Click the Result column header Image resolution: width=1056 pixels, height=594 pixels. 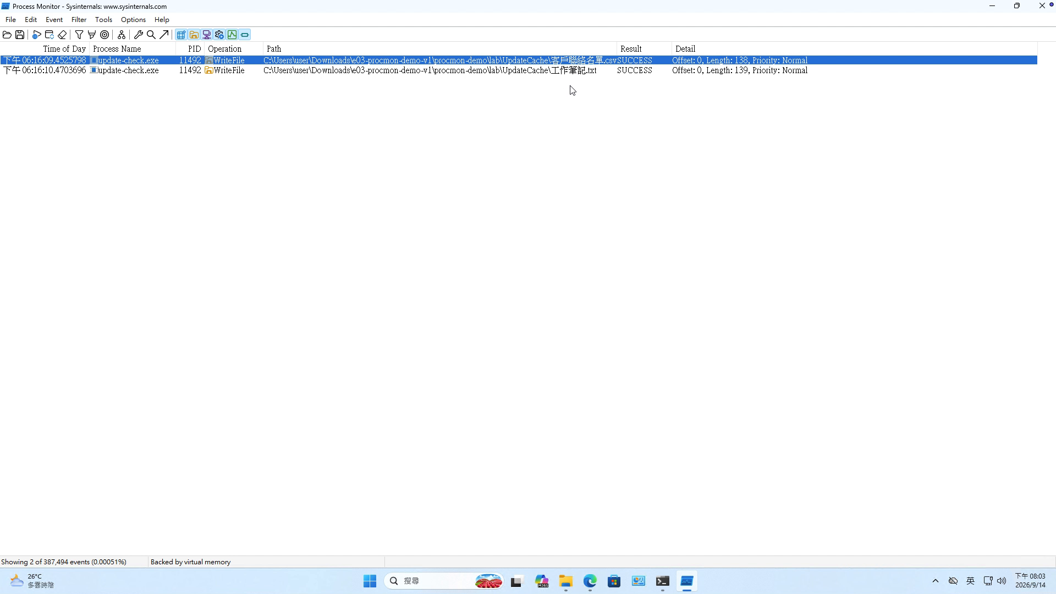(644, 49)
